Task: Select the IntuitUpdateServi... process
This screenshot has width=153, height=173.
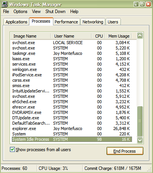Action: tap(72, 91)
